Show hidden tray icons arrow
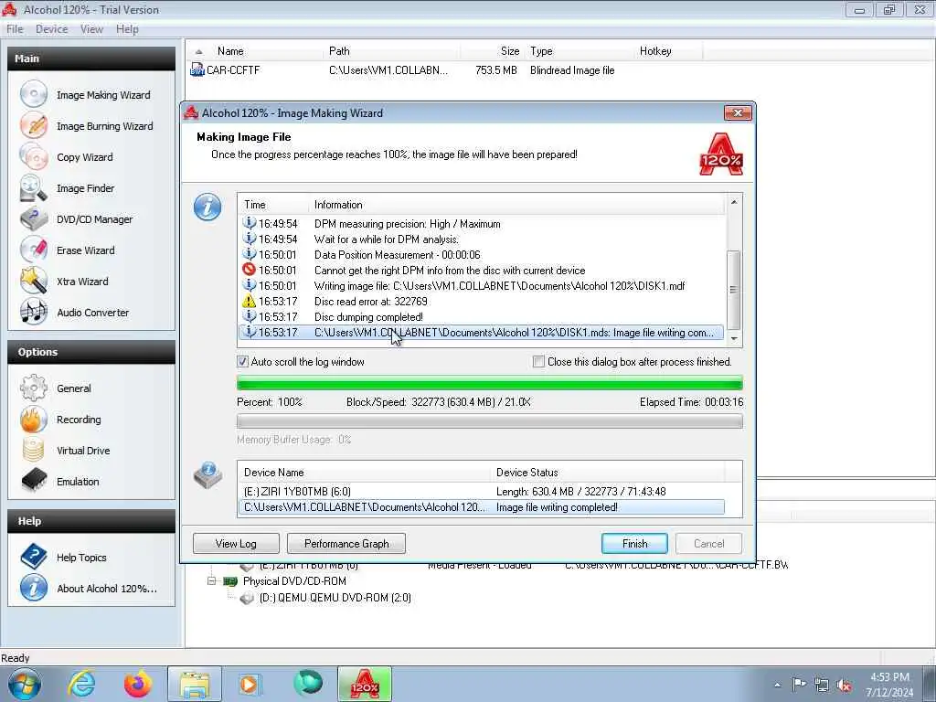Viewport: 936px width, 702px height. pyautogui.click(x=777, y=686)
